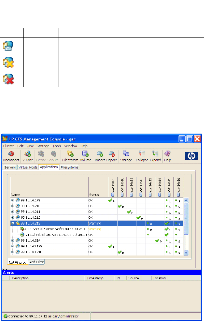
Task: Switch to the Virtual Hosts tab
Action: (28, 167)
